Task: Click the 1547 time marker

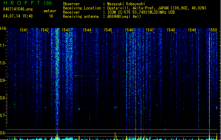Action: [150, 30]
